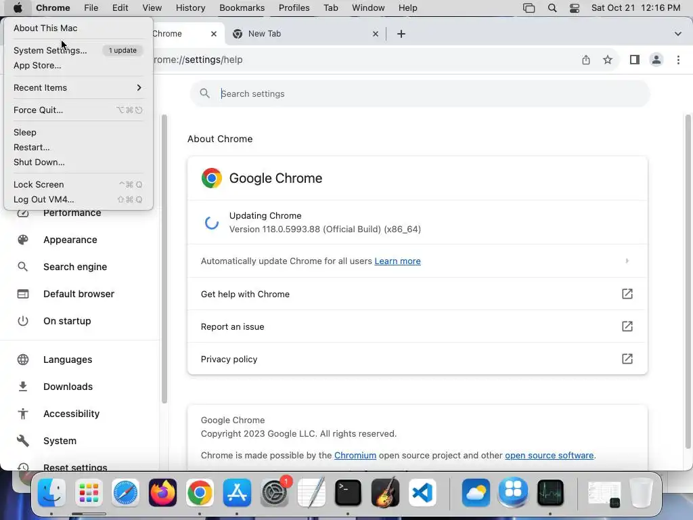Follow the Learn more link
The image size is (693, 520).
coord(397,261)
